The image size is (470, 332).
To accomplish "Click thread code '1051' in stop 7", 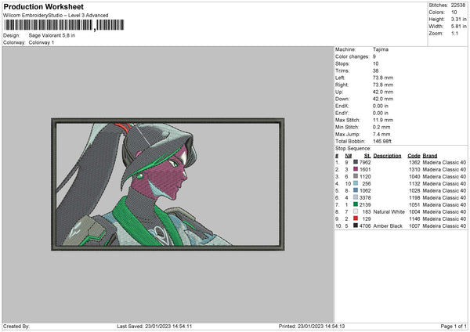I will (414, 204).
